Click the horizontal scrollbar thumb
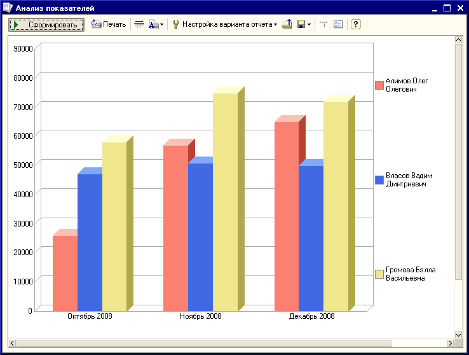Viewport: 469px width, 355px height. click(204, 343)
